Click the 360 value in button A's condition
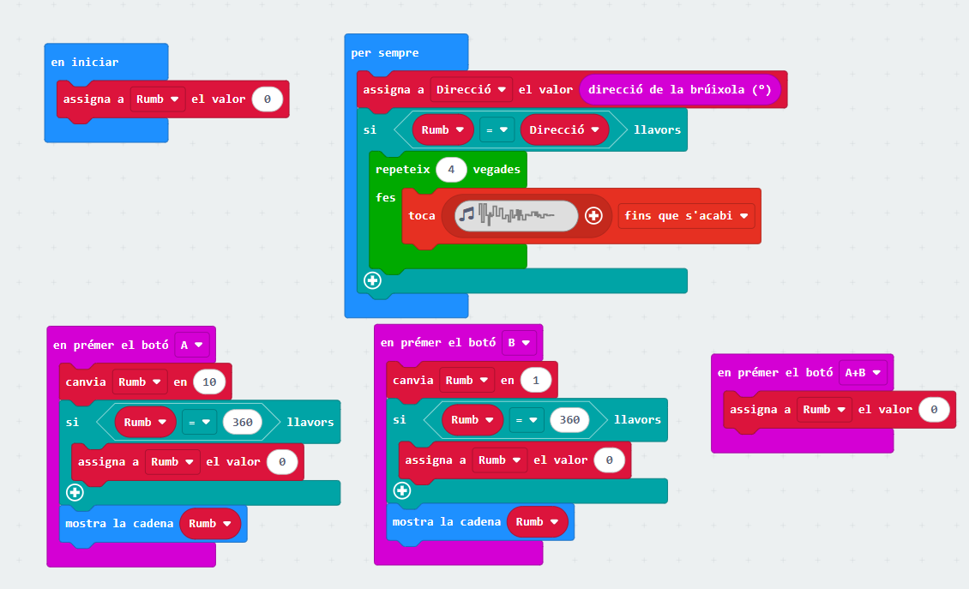 (x=242, y=422)
